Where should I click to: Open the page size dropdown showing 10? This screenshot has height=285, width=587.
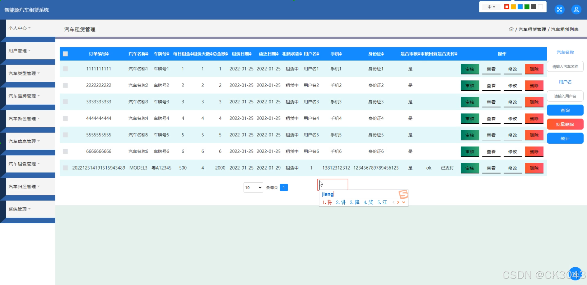point(253,188)
